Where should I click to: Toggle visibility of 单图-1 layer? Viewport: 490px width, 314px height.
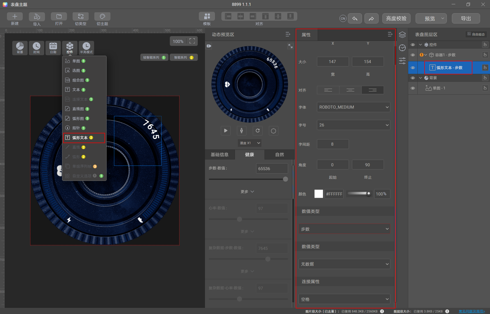coord(413,88)
